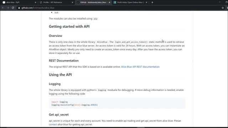Open the Alice Blue API REST documentation link

tap(140, 67)
